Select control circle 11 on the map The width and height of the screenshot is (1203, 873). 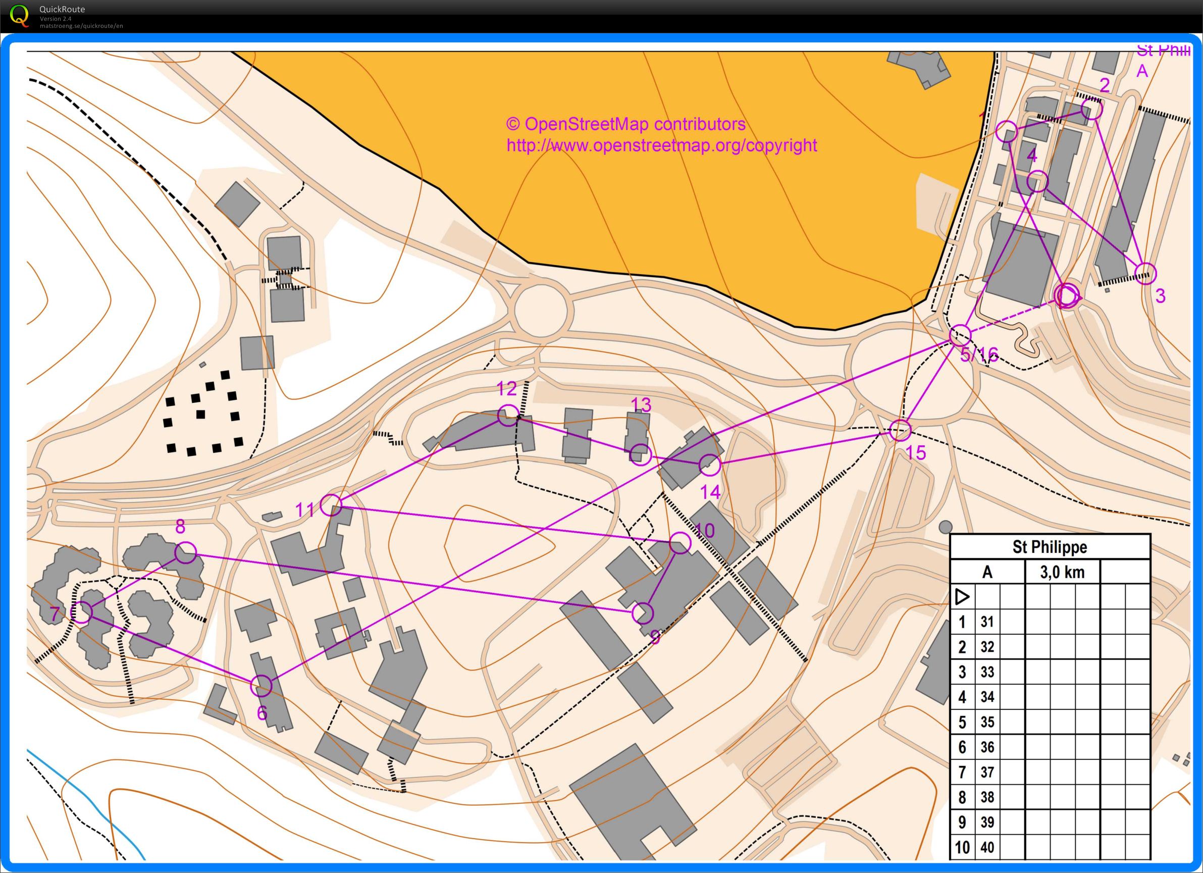[x=331, y=505]
